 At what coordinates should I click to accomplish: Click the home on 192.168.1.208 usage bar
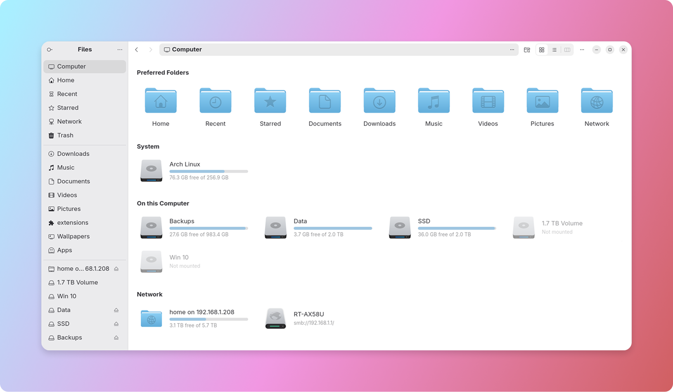pyautogui.click(x=209, y=319)
